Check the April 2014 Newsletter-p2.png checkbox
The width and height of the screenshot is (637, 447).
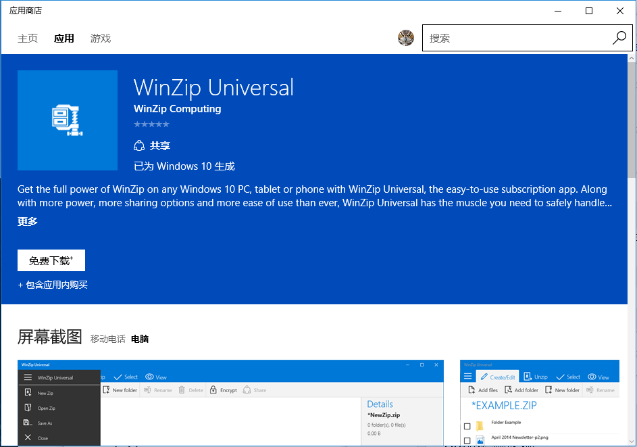tap(467, 440)
